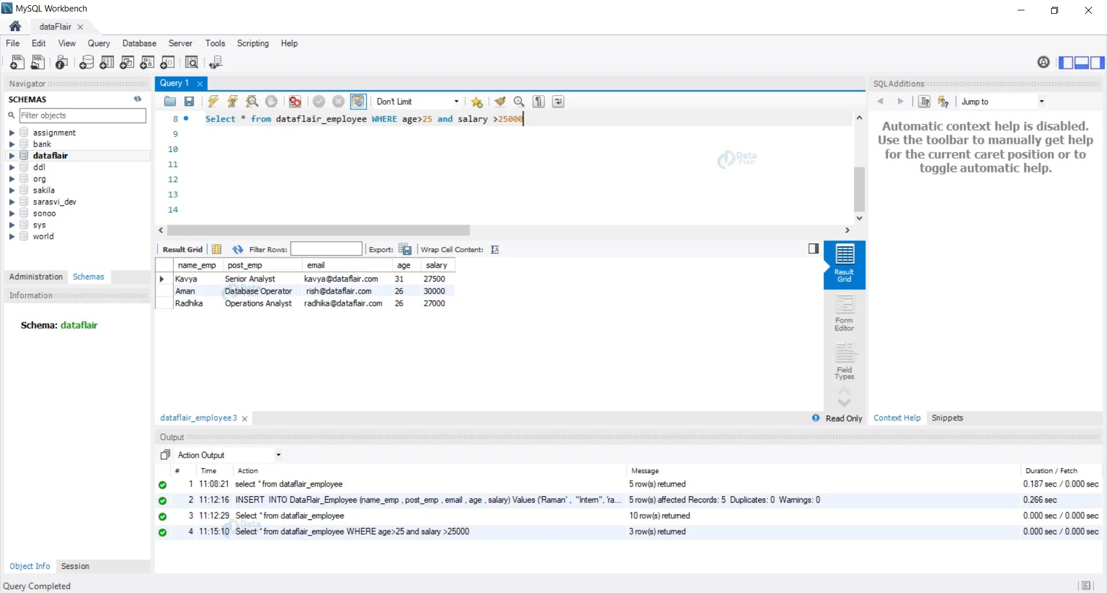Open the Jump to dropdown
1107x593 pixels.
(x=1002, y=102)
